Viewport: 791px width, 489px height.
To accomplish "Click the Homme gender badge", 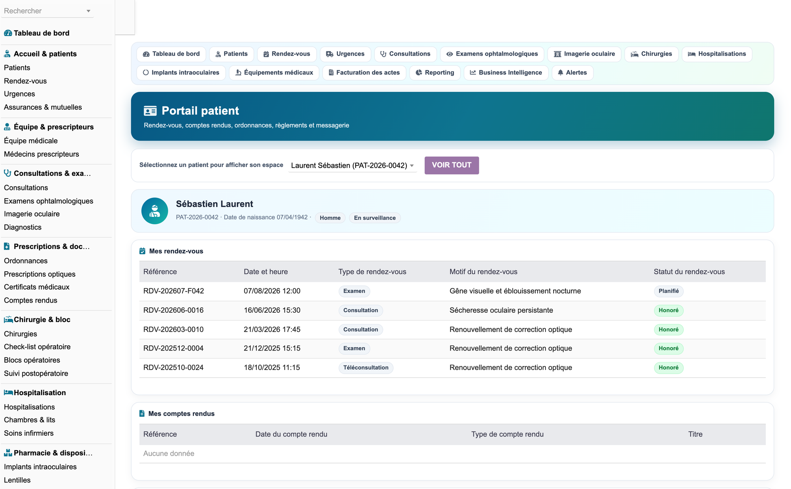I will click(x=330, y=218).
